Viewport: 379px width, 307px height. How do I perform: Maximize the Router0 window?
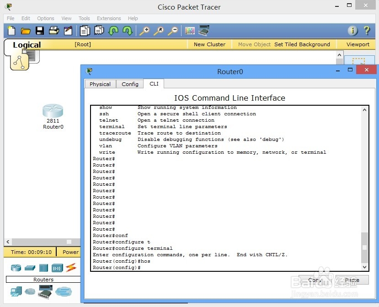350,70
